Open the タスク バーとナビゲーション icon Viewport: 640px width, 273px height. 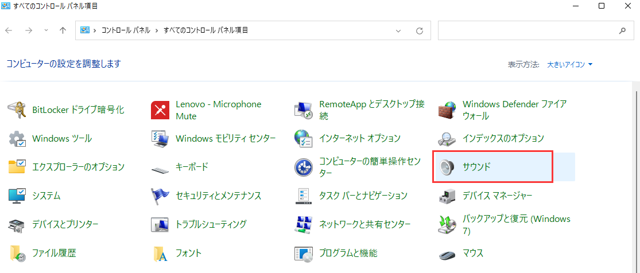click(303, 196)
